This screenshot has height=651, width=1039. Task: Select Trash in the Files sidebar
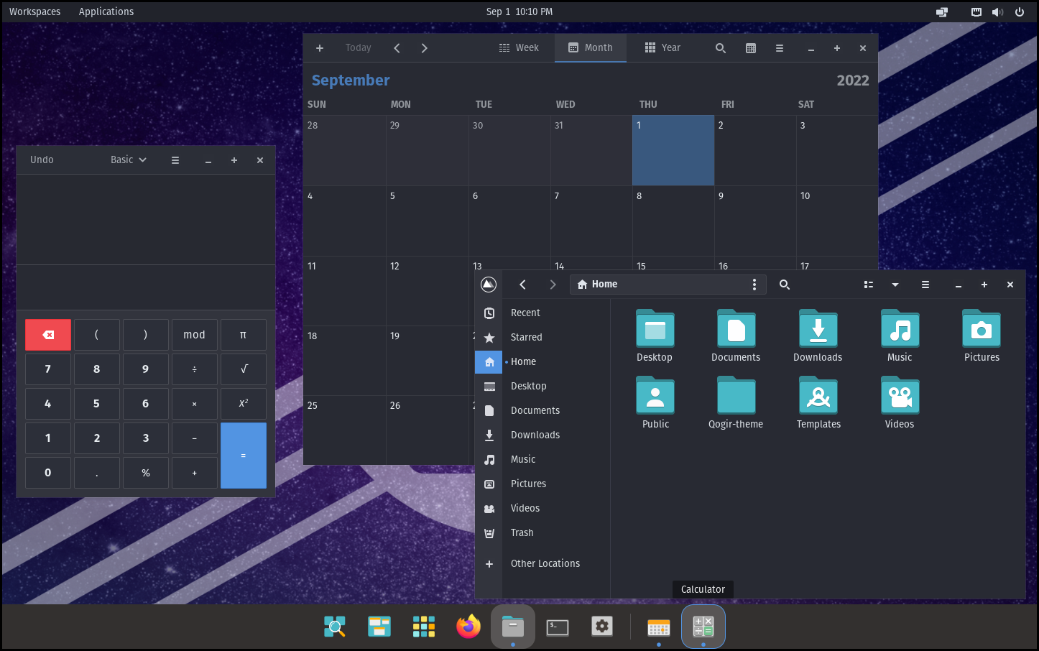point(522,532)
